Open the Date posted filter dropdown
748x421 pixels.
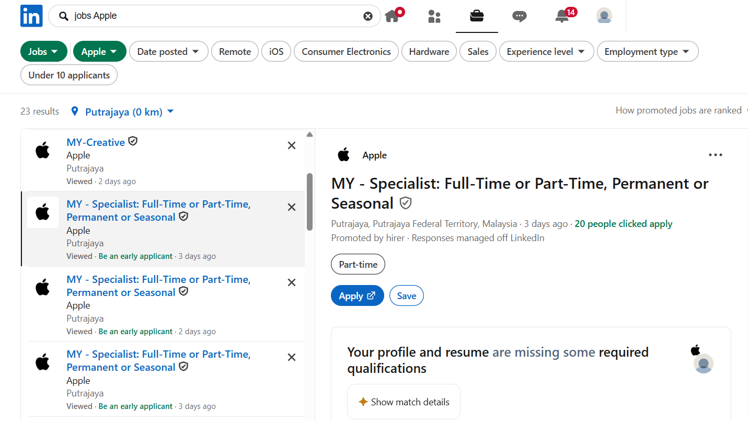point(169,52)
